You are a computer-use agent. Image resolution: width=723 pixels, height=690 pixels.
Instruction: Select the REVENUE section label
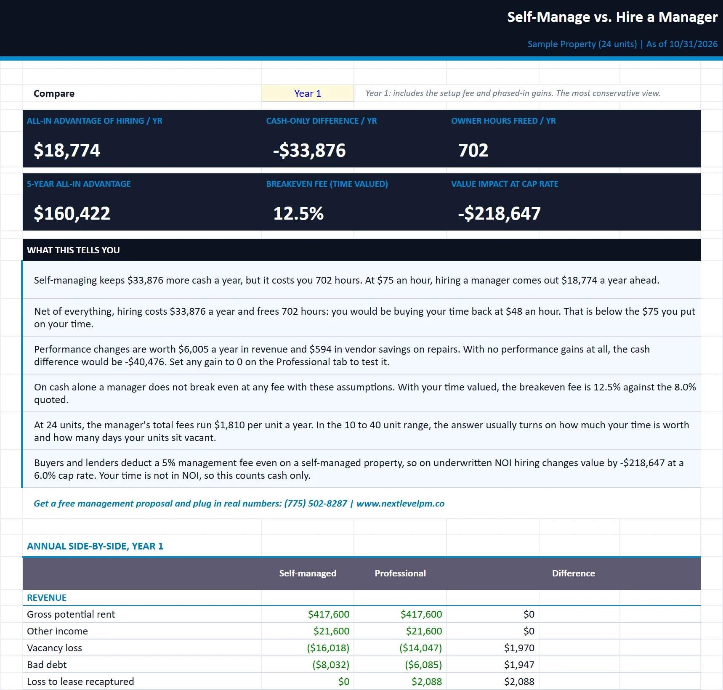coord(47,597)
